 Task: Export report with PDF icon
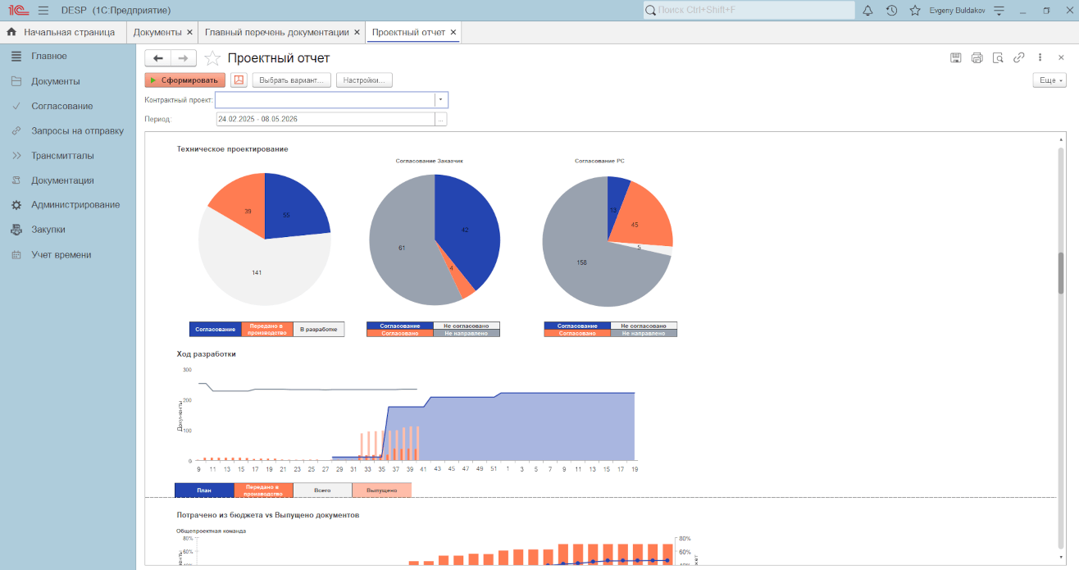tap(239, 80)
